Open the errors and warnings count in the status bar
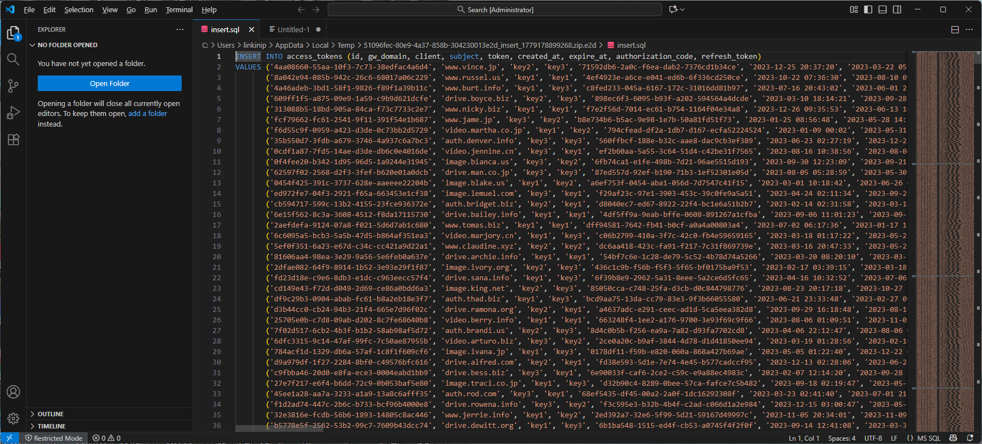The image size is (982, 444). [x=107, y=438]
